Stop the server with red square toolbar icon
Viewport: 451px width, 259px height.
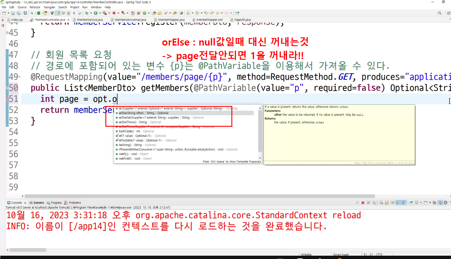(114, 13)
